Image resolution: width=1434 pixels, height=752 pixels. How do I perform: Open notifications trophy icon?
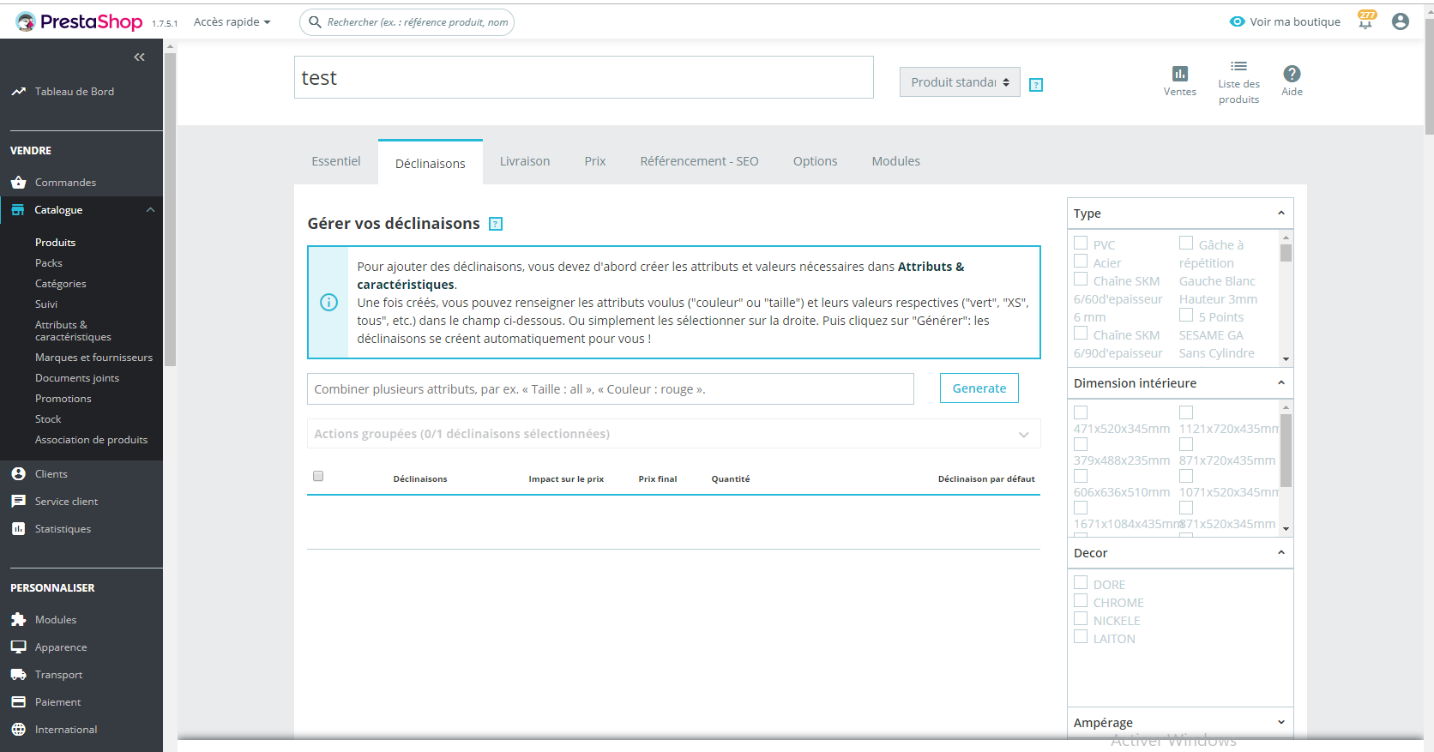point(1366,21)
